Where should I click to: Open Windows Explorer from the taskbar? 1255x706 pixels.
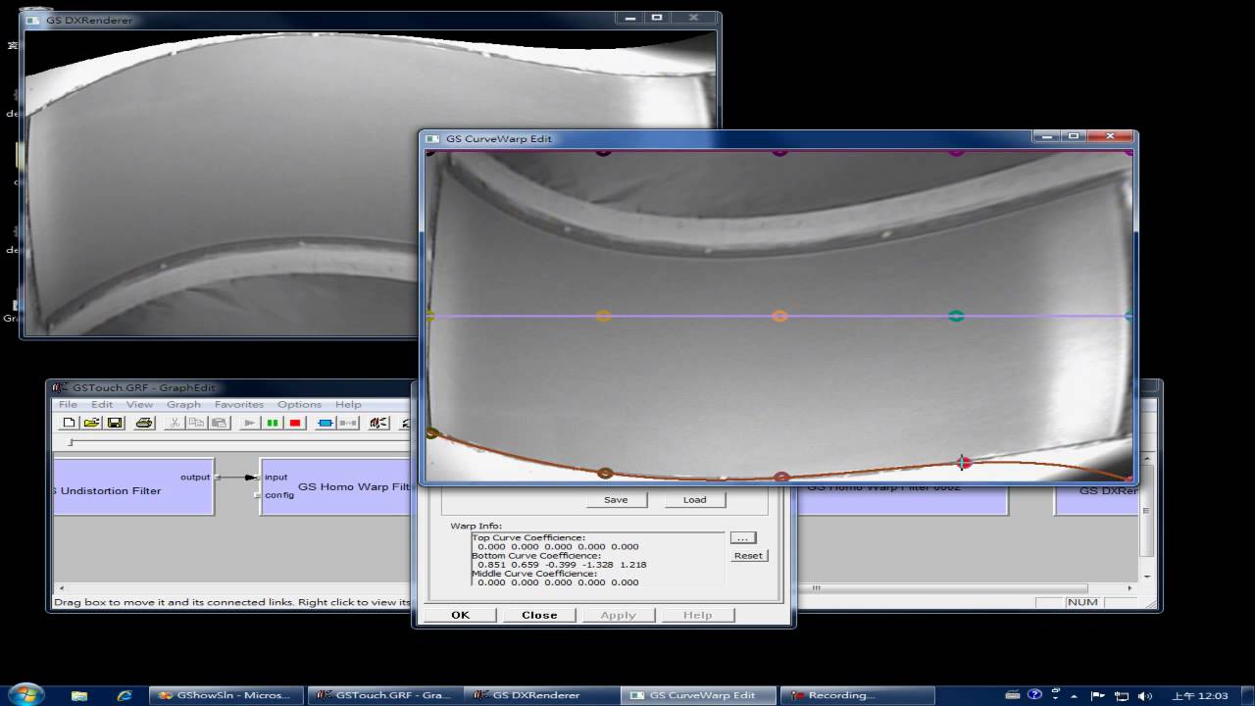coord(79,695)
